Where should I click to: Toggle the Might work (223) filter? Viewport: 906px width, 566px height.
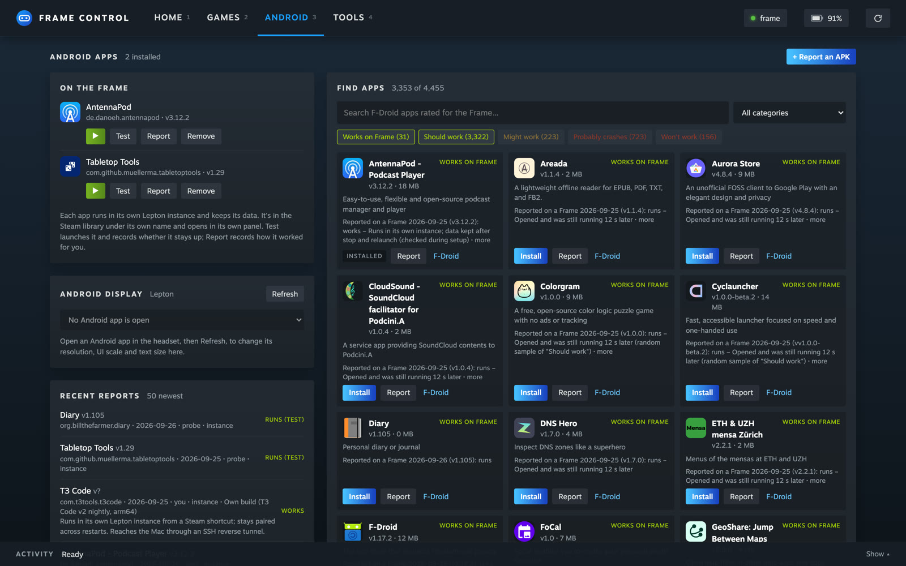[531, 137]
